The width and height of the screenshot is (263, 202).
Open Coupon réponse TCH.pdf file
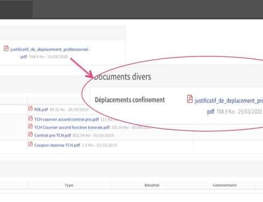57,145
